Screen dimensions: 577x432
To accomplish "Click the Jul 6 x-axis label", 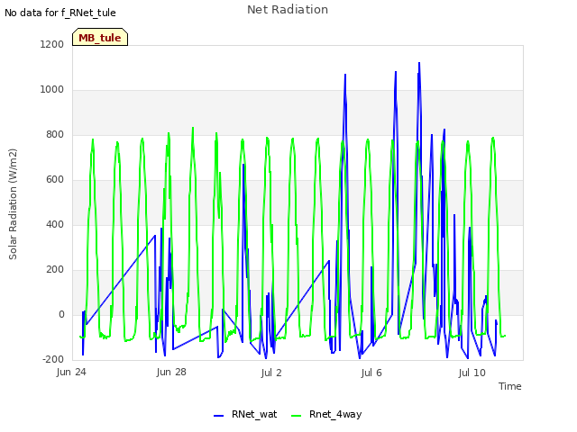I will coord(371,373).
